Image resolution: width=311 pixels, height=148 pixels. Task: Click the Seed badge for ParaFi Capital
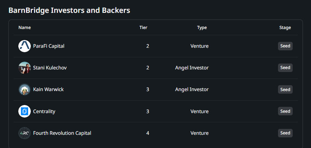[x=285, y=46]
